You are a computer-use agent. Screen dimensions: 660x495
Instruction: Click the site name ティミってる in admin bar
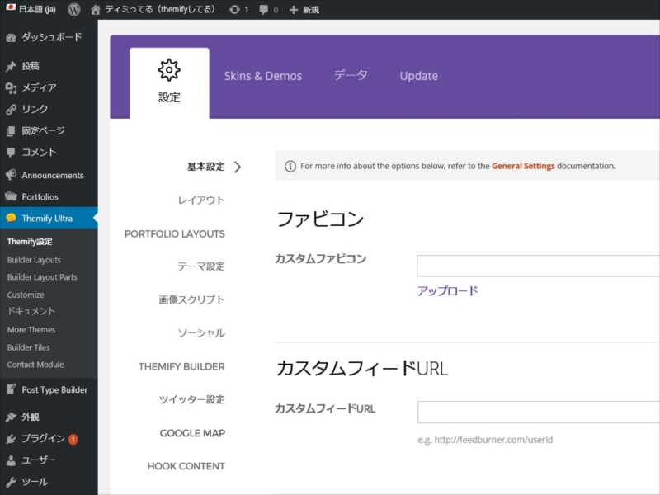[160, 9]
